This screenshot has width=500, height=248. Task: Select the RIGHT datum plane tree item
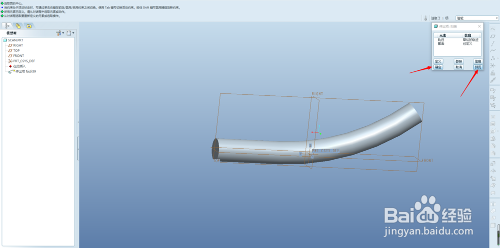pos(15,45)
